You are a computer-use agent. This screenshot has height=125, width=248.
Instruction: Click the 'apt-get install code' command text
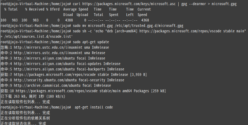click(94, 107)
